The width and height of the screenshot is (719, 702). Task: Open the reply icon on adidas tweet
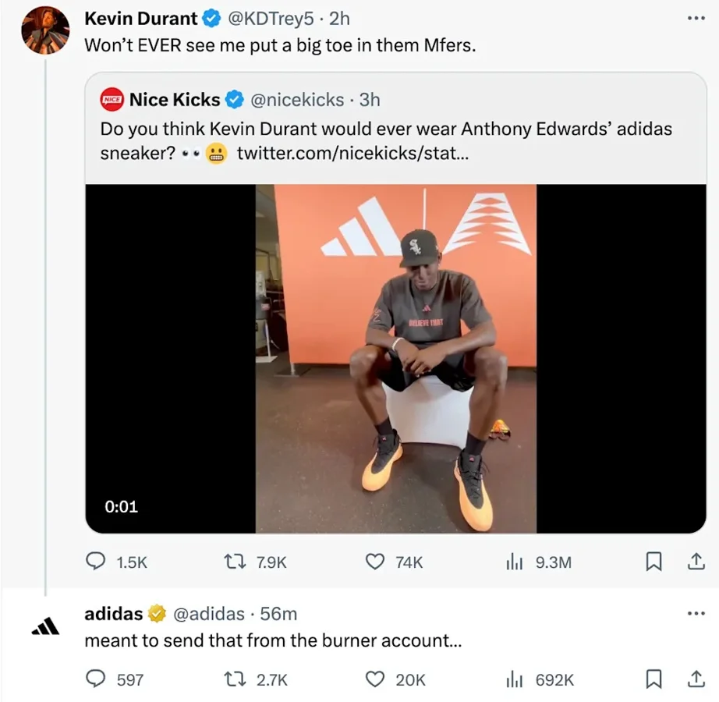tap(95, 679)
